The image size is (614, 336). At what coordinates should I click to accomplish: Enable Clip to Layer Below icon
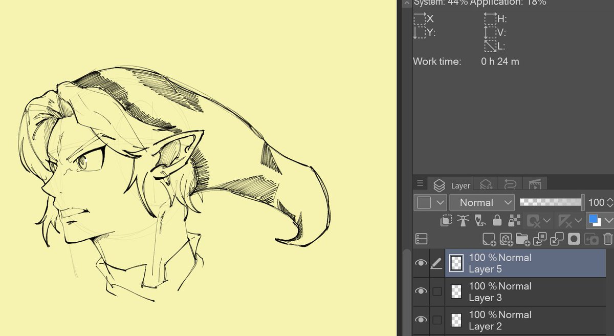point(446,221)
